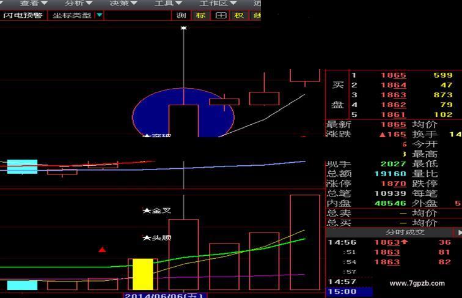Click the 闪电预警 button
This screenshot has width=462, height=298.
pyautogui.click(x=23, y=15)
